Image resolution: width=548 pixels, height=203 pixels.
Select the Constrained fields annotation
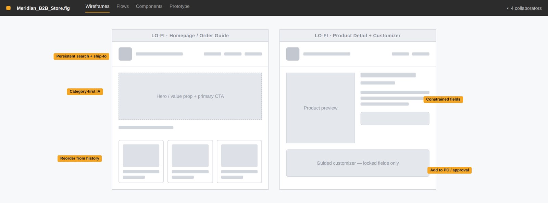pyautogui.click(x=443, y=99)
